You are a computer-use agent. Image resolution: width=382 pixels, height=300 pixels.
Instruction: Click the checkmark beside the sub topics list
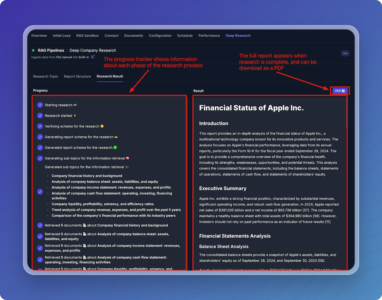tap(40, 192)
